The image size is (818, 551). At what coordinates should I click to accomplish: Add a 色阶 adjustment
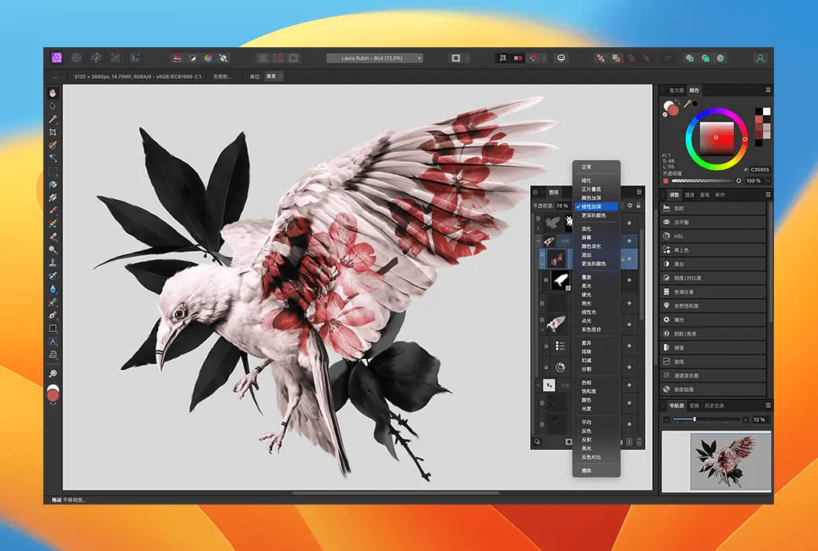point(713,209)
